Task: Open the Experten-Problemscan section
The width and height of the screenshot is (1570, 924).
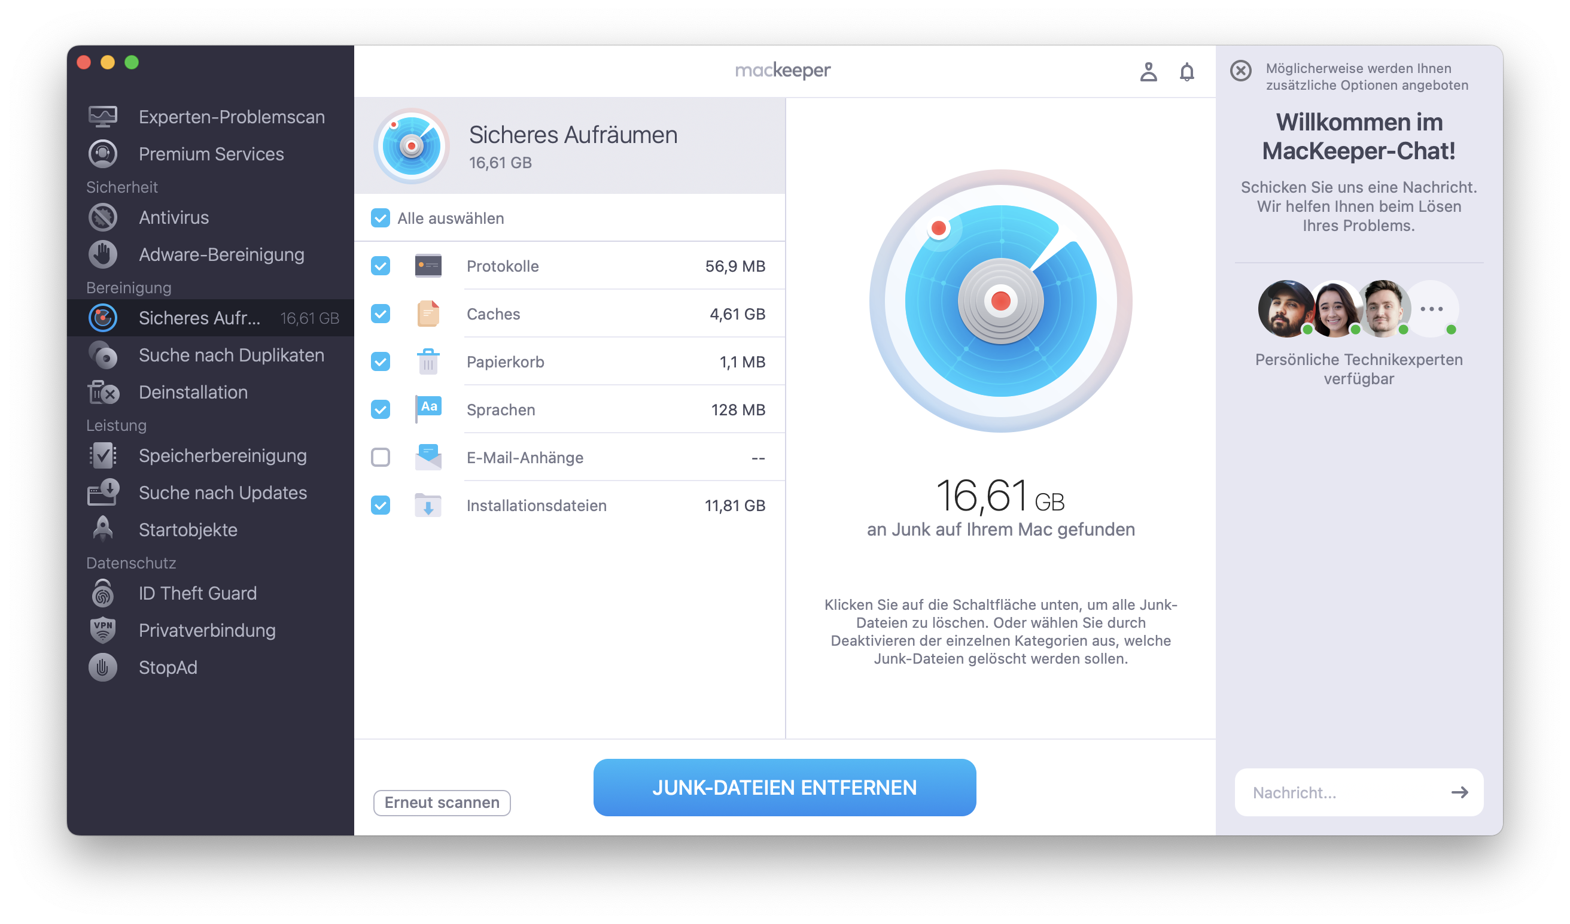Action: 231,117
